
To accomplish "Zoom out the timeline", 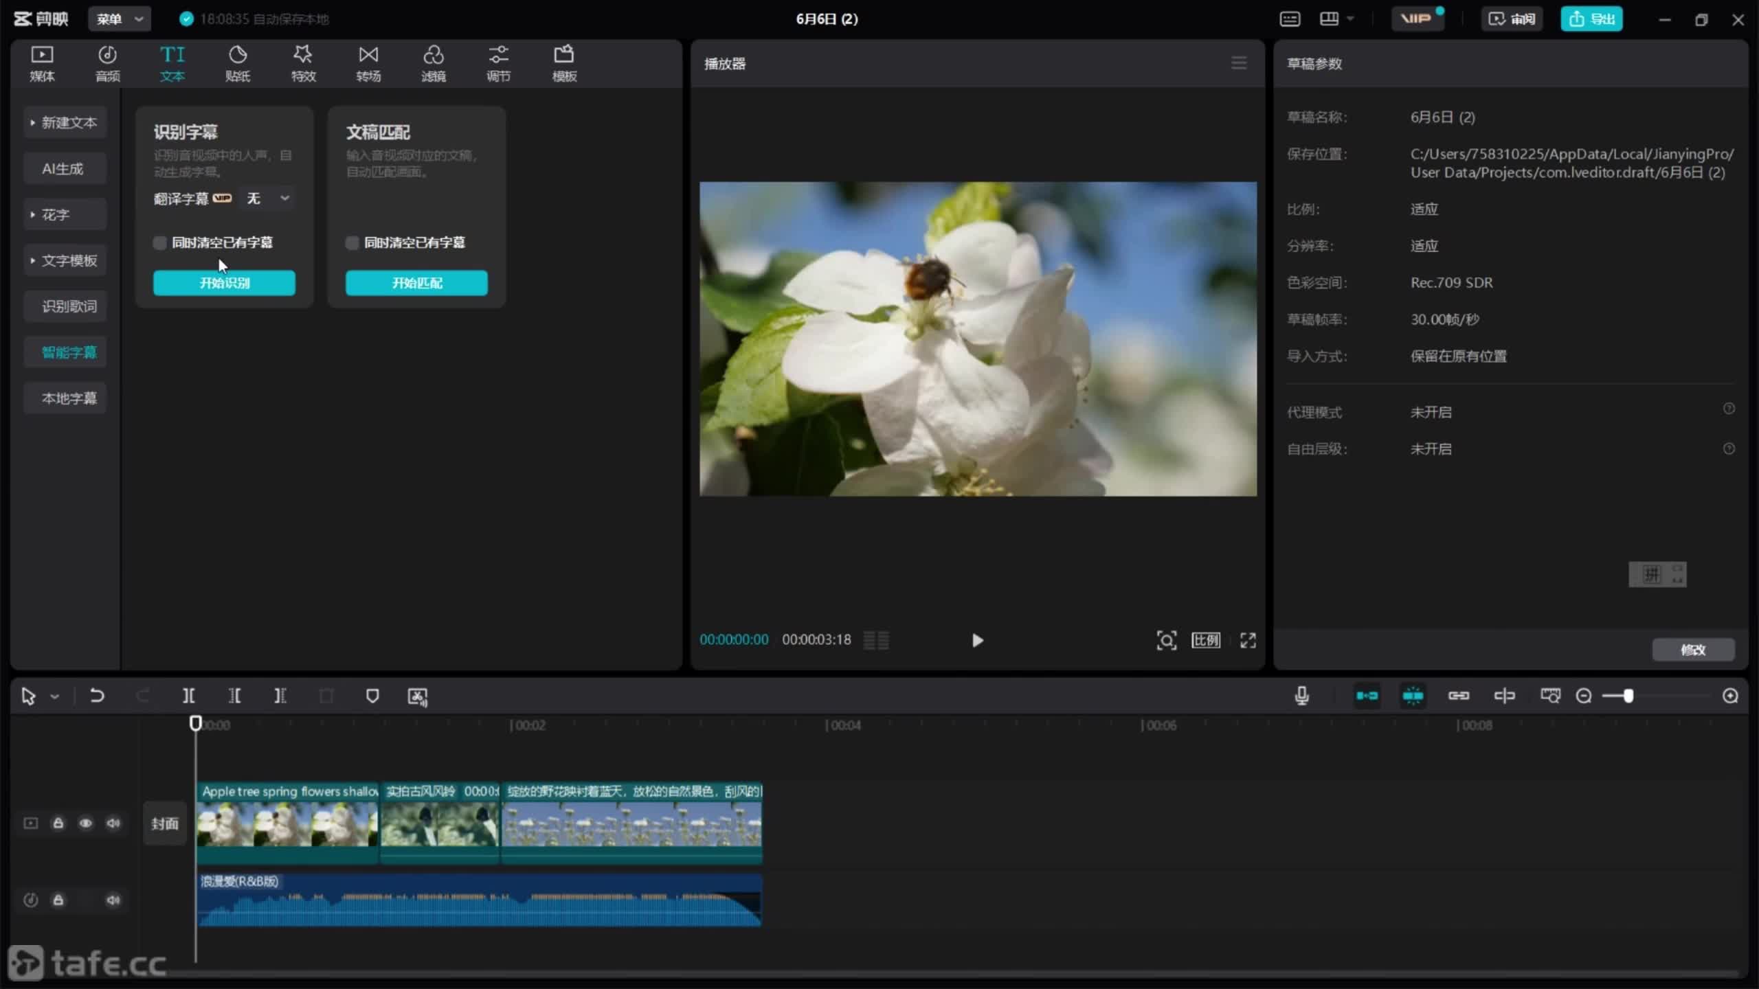I will coord(1583,696).
